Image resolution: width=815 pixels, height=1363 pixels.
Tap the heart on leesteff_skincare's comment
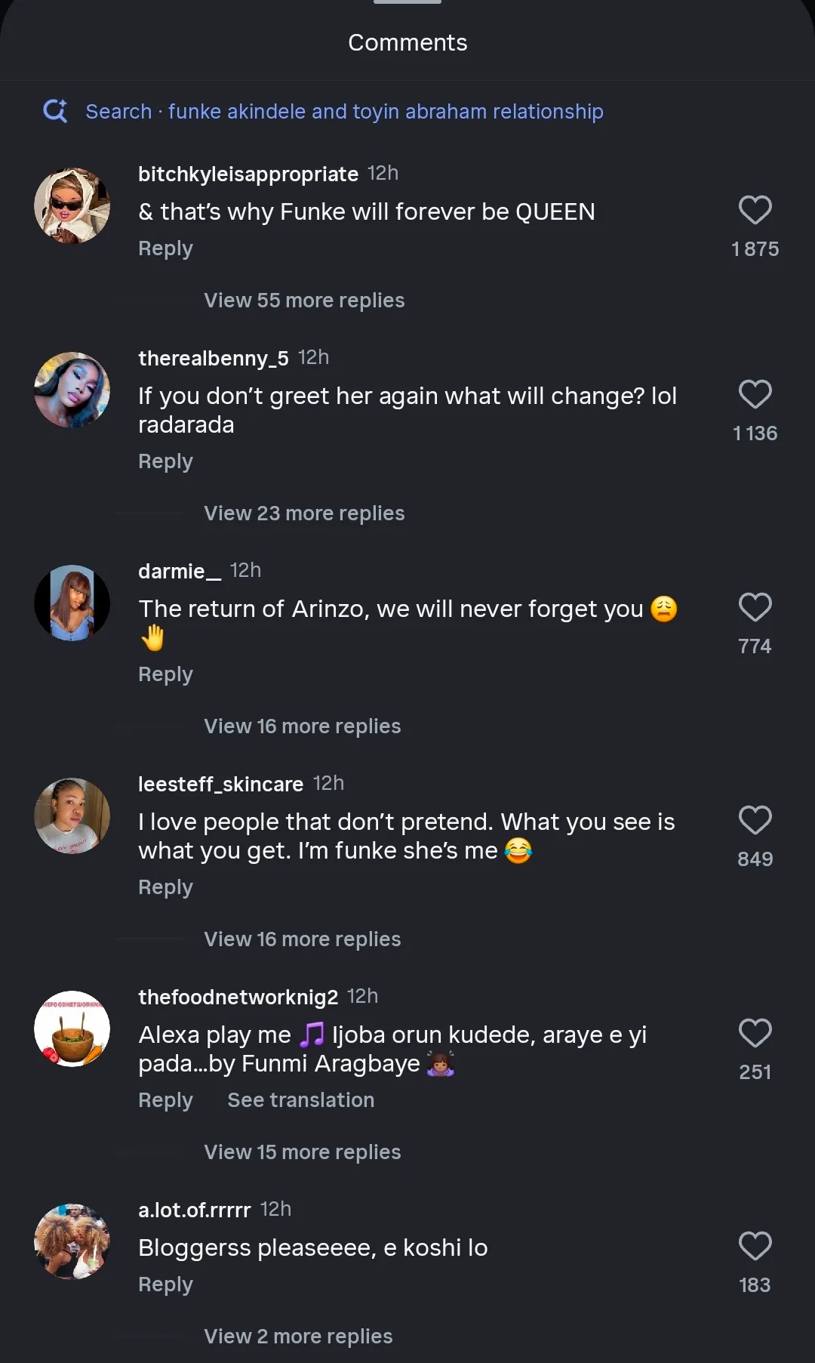pyautogui.click(x=755, y=821)
